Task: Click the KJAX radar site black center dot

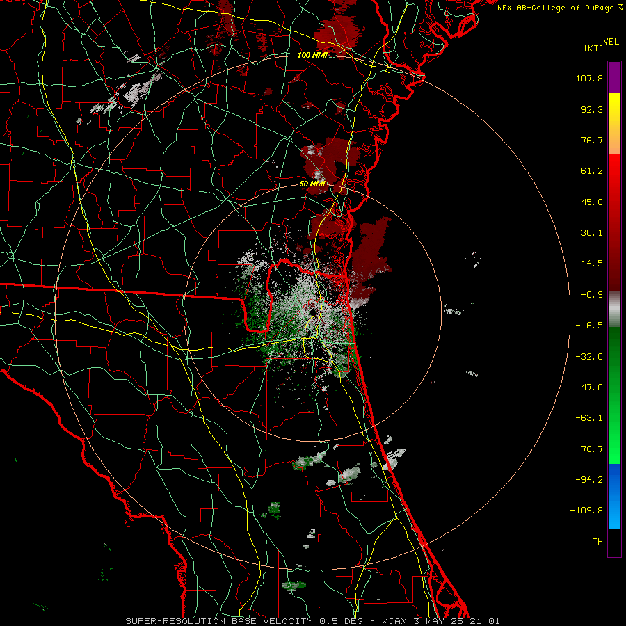Action: pos(312,312)
